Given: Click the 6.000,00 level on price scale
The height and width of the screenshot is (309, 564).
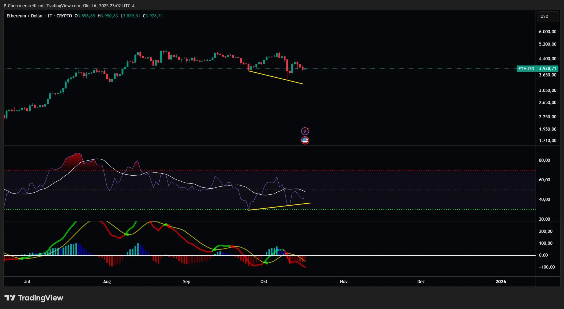Looking at the screenshot, I should click(547, 32).
